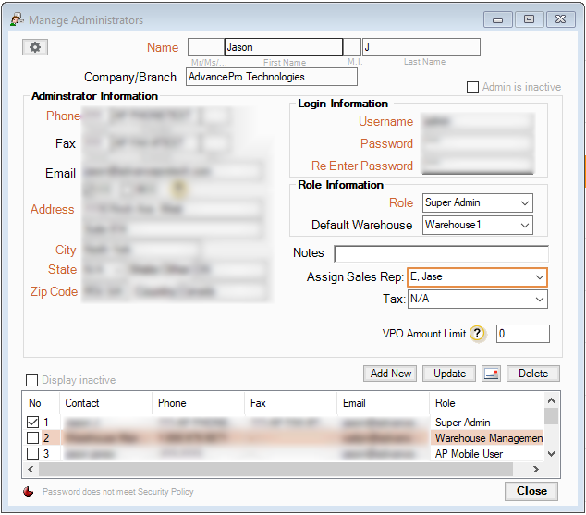The width and height of the screenshot is (586, 515).
Task: Click the Add New button
Action: pos(391,374)
